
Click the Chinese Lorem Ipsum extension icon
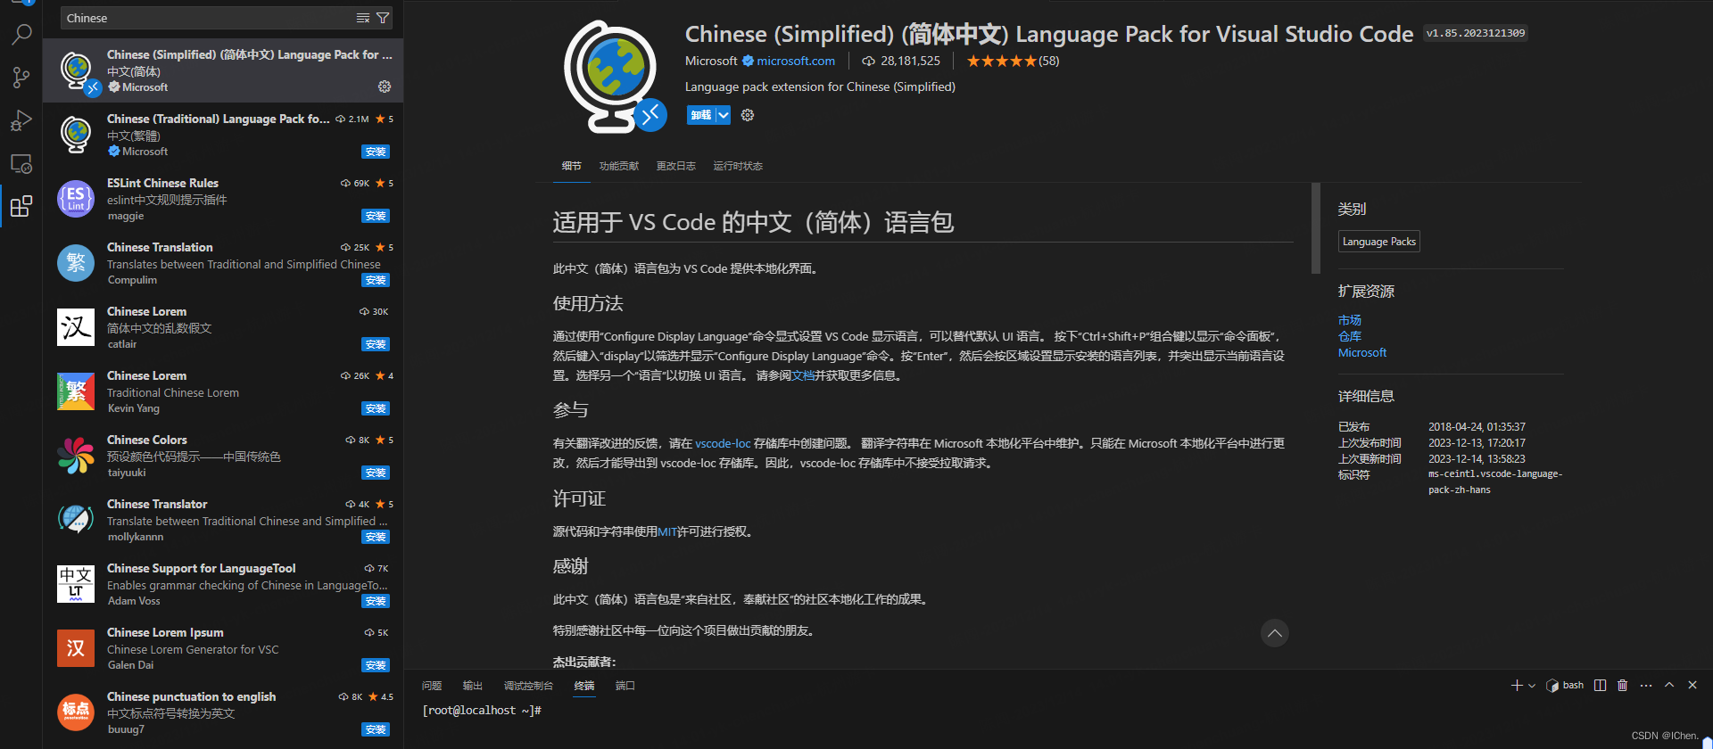pos(76,648)
